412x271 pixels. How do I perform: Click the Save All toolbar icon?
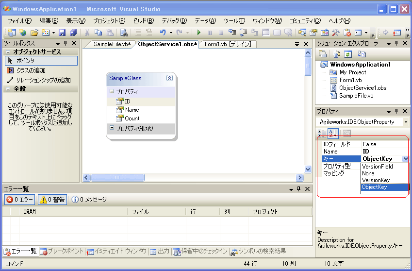coord(73,33)
